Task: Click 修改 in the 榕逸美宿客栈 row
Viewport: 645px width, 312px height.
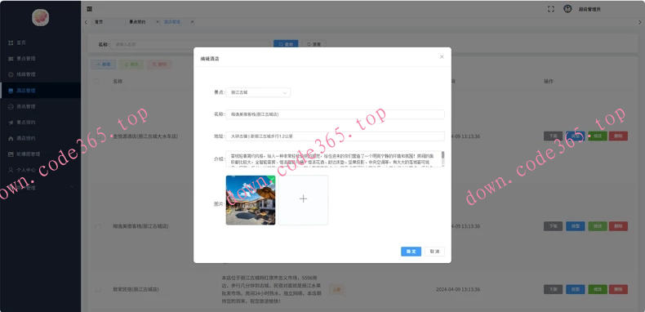Action: tap(598, 226)
